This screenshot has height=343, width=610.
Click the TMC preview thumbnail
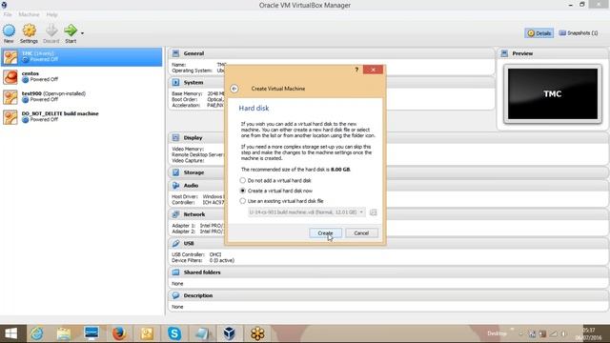(x=553, y=93)
